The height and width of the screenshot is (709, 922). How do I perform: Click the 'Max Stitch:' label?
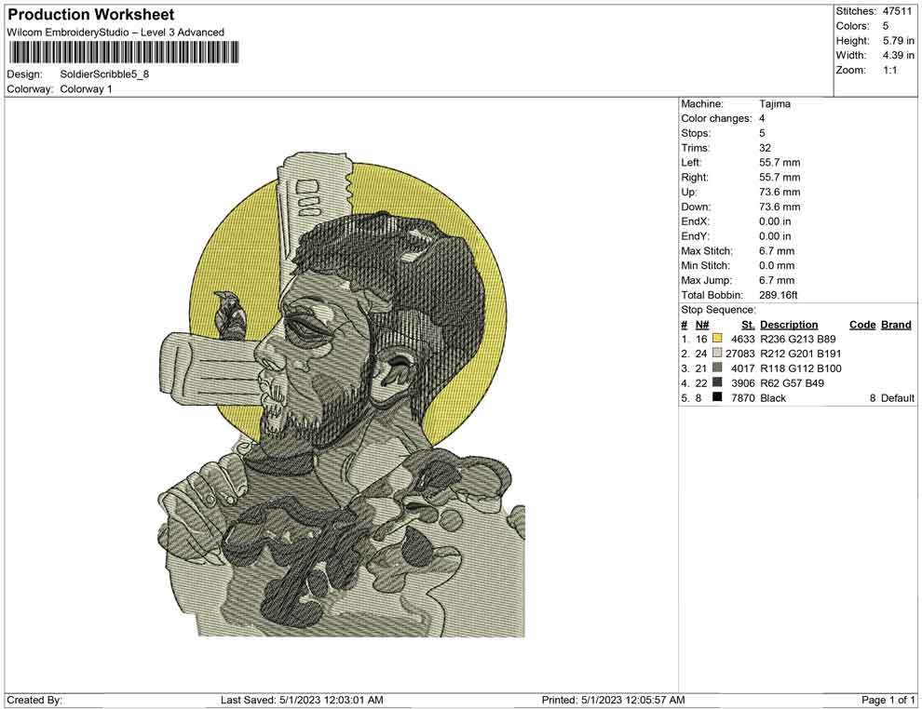pos(707,251)
